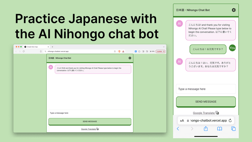This screenshot has height=142, width=252.
Task: Open a new browser tab with plus
Action: pos(52,47)
